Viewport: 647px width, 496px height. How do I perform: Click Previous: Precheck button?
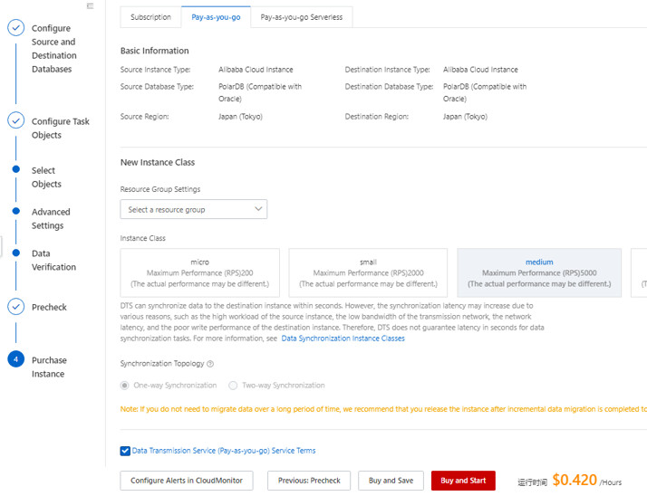[x=309, y=481]
